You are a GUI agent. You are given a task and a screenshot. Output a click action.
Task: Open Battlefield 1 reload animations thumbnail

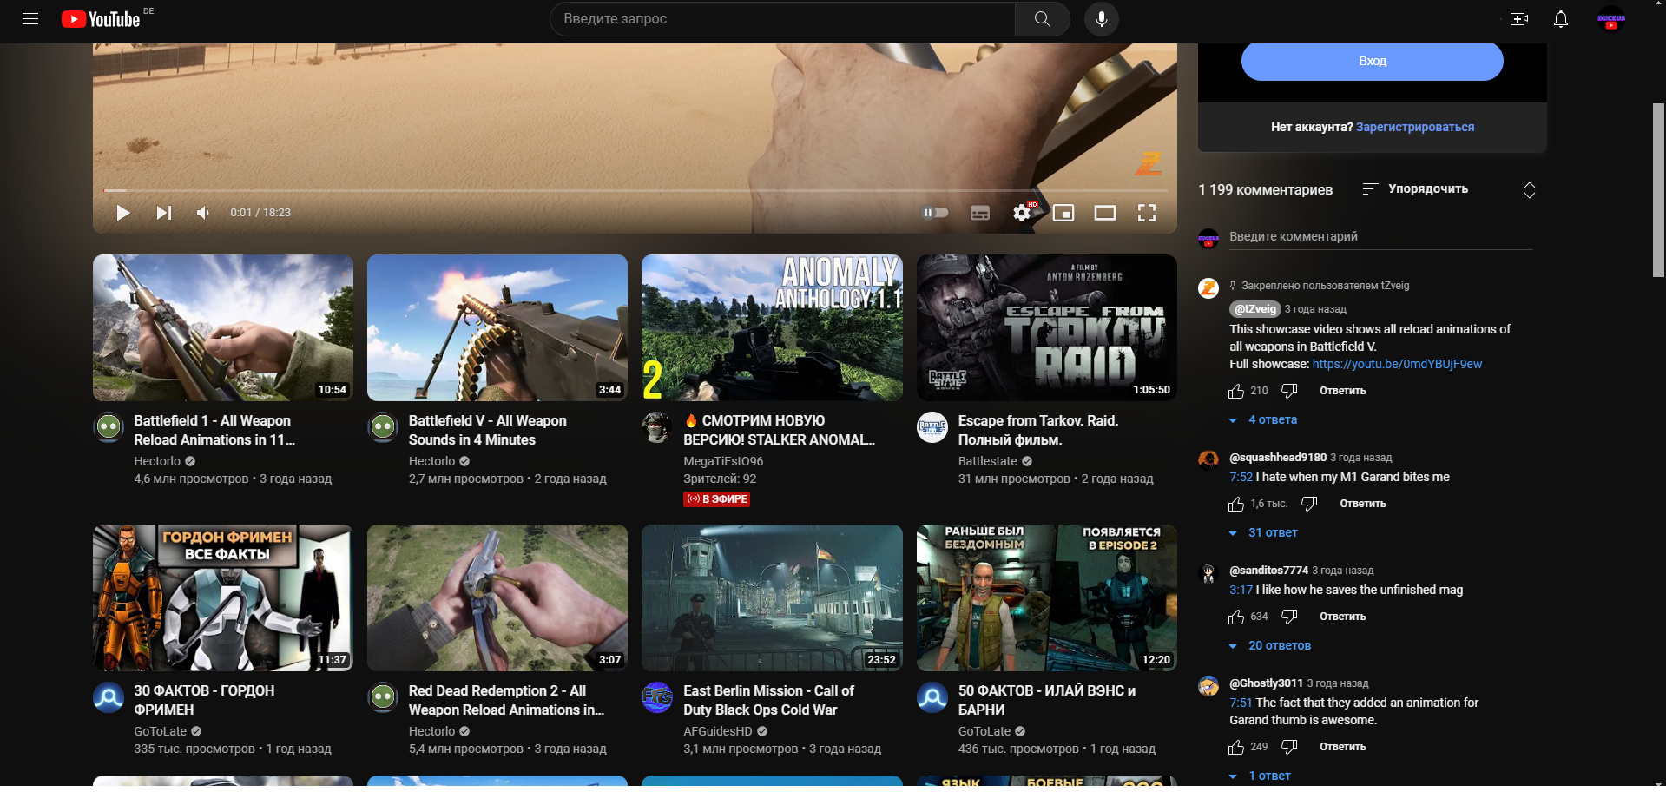pyautogui.click(x=223, y=327)
